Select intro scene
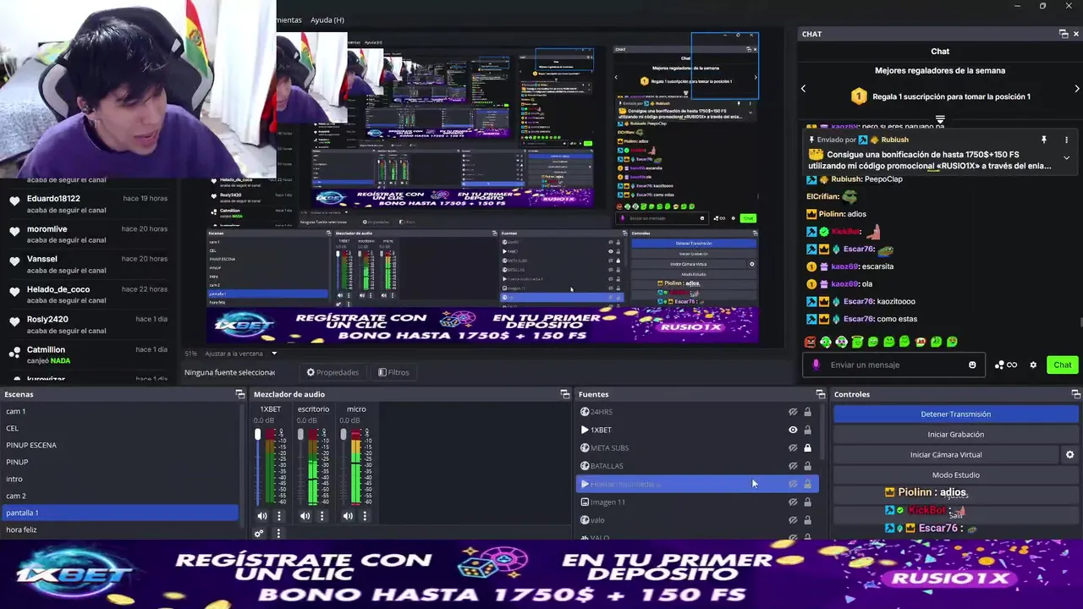This screenshot has height=609, width=1083. pyautogui.click(x=119, y=479)
